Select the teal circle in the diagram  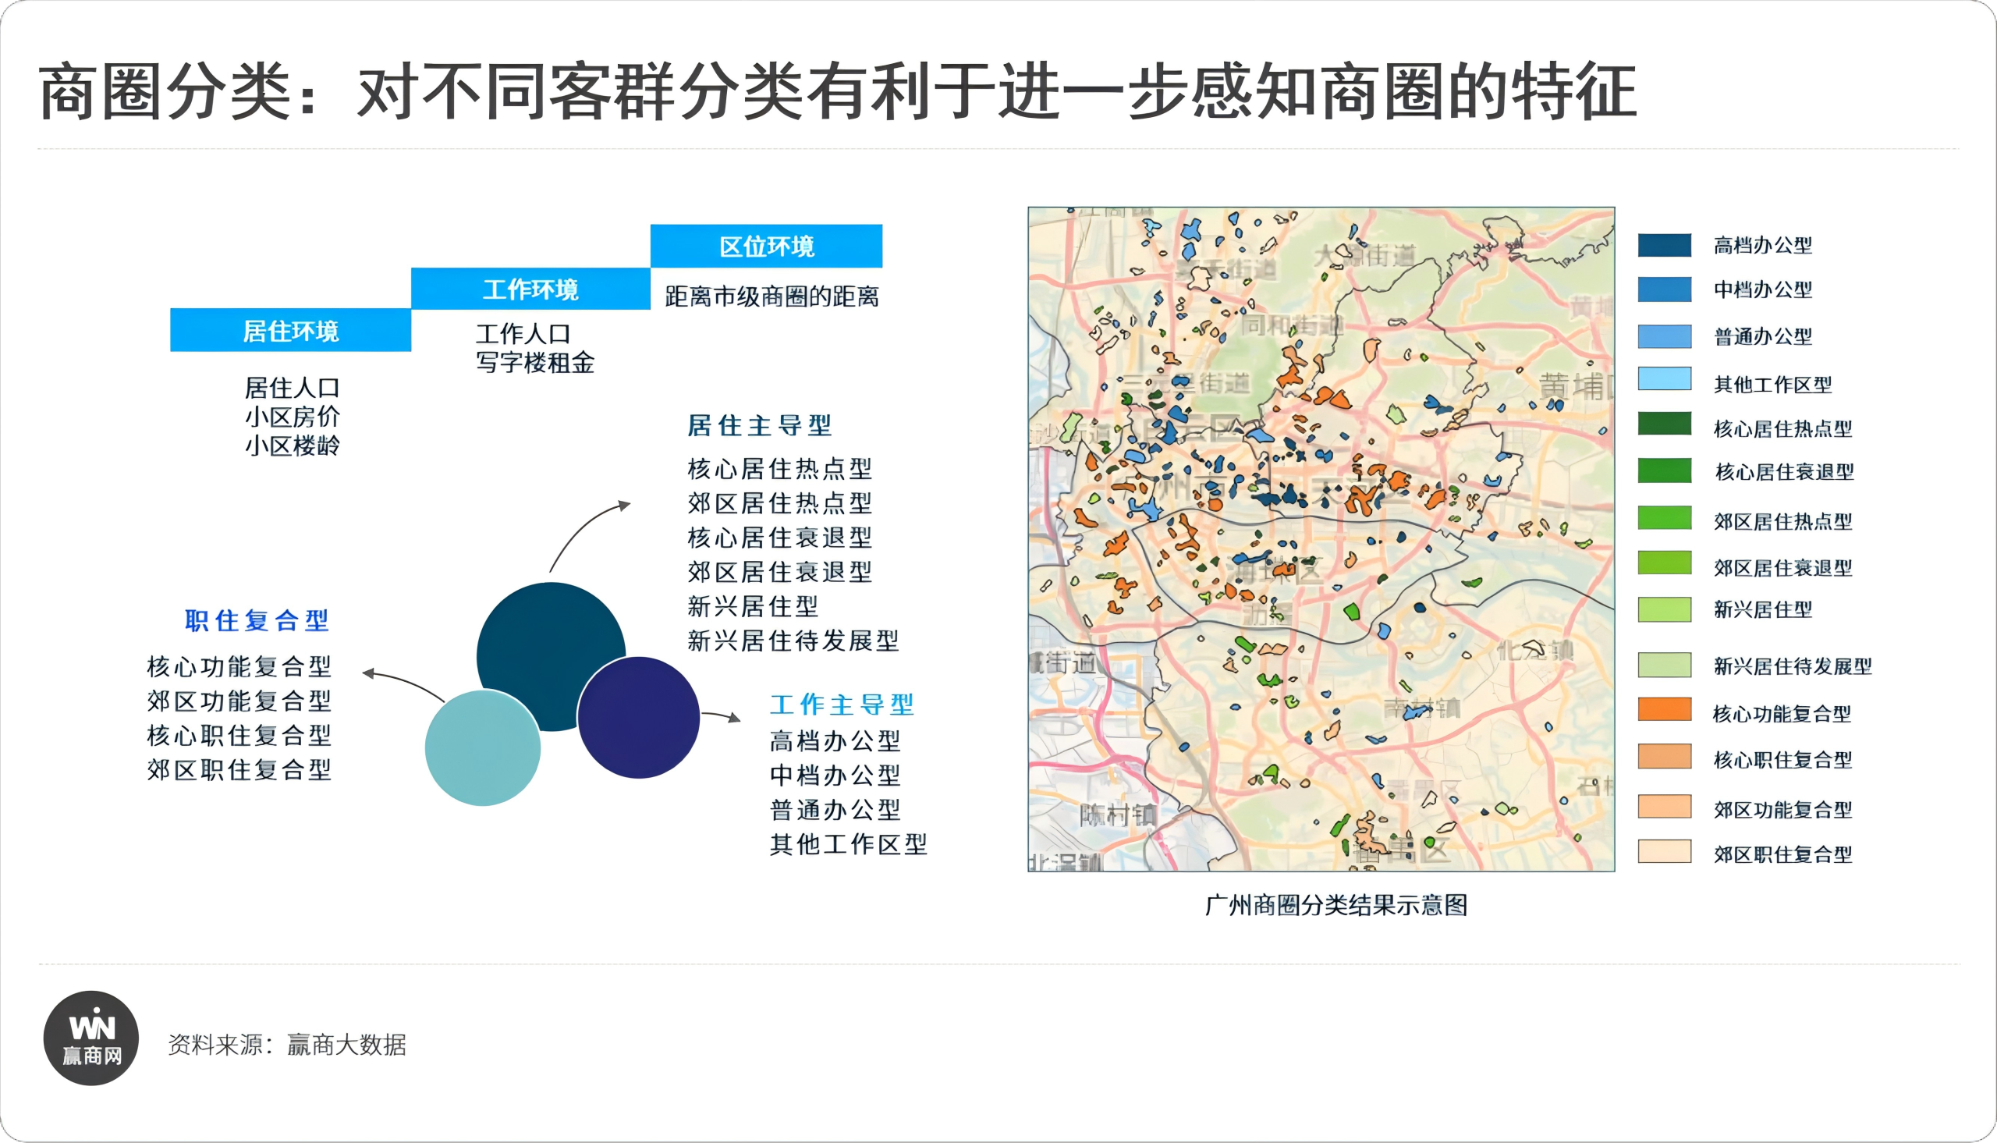point(483,750)
